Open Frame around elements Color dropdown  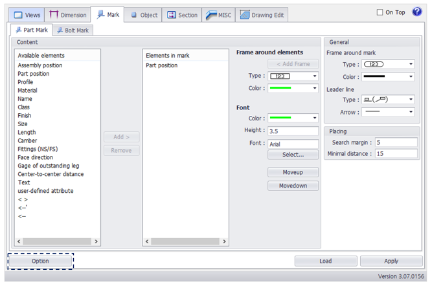click(293, 88)
